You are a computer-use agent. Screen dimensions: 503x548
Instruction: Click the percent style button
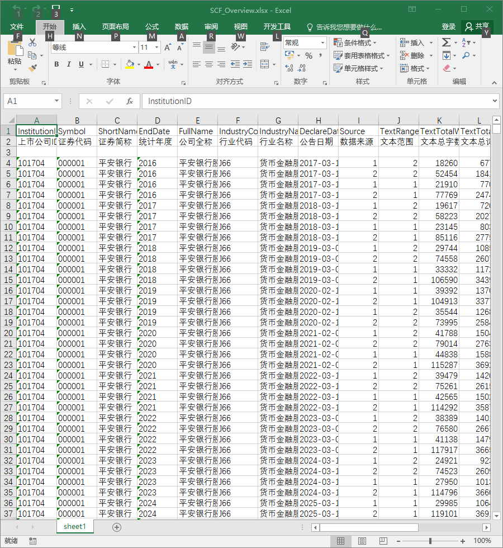point(309,55)
